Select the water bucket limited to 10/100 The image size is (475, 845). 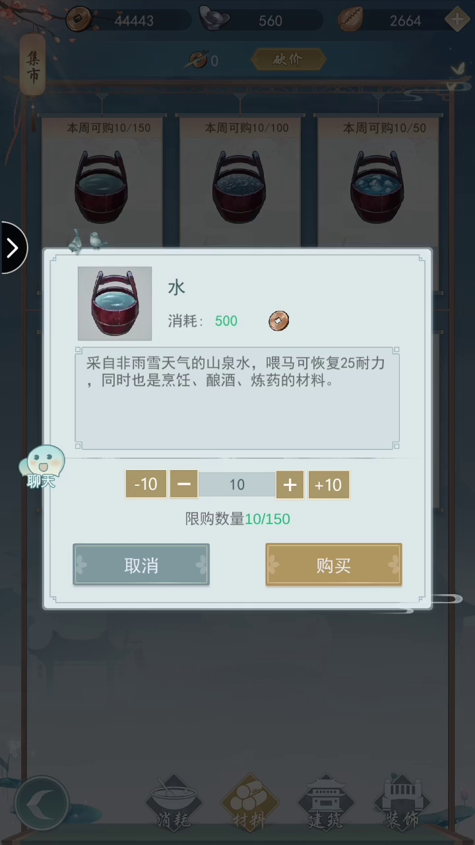coord(240,185)
